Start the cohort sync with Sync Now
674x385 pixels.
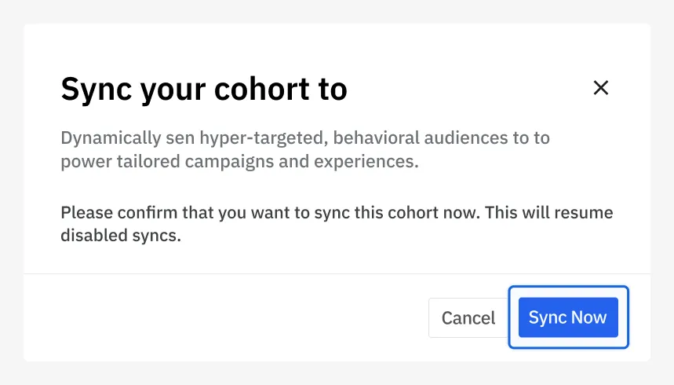click(568, 317)
